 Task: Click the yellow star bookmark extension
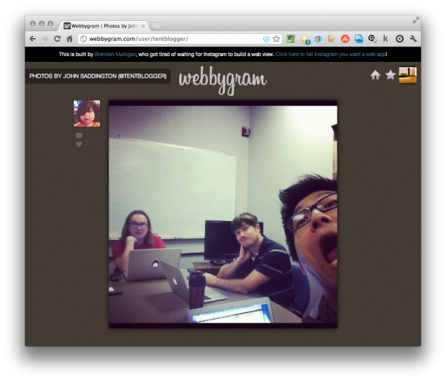point(305,40)
